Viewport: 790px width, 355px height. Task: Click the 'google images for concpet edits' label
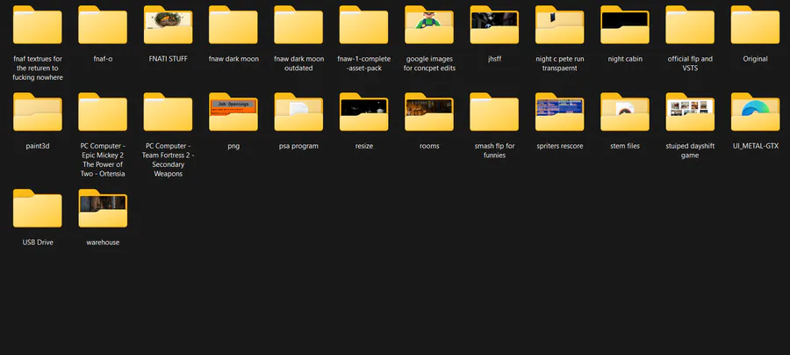point(429,63)
